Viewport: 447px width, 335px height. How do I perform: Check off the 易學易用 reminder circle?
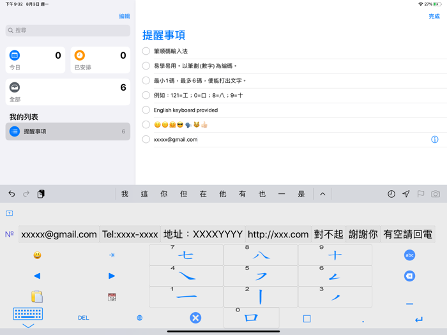click(146, 66)
